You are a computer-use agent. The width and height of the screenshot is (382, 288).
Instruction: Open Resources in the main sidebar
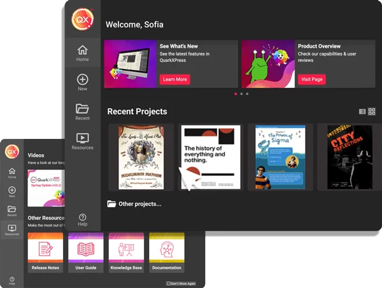point(82,141)
